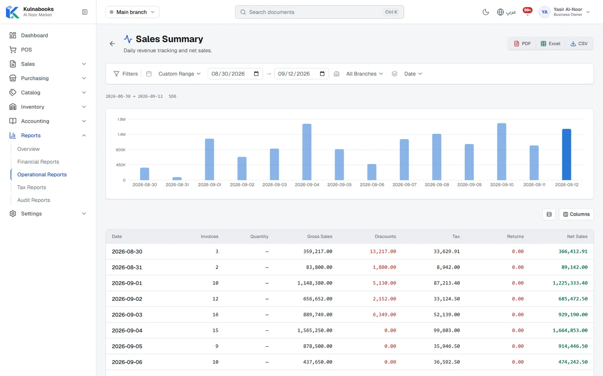The image size is (603, 376).
Task: Collapse the sidebar panel icon
Action: pyautogui.click(x=85, y=12)
